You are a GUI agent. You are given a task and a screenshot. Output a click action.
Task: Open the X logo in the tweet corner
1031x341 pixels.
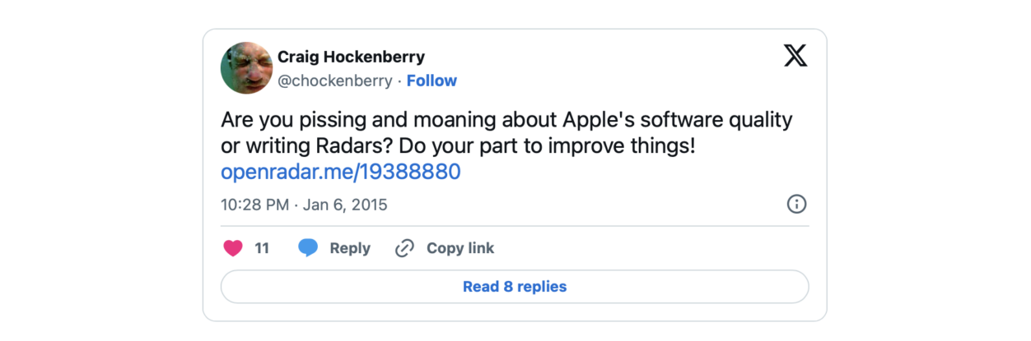coord(795,56)
